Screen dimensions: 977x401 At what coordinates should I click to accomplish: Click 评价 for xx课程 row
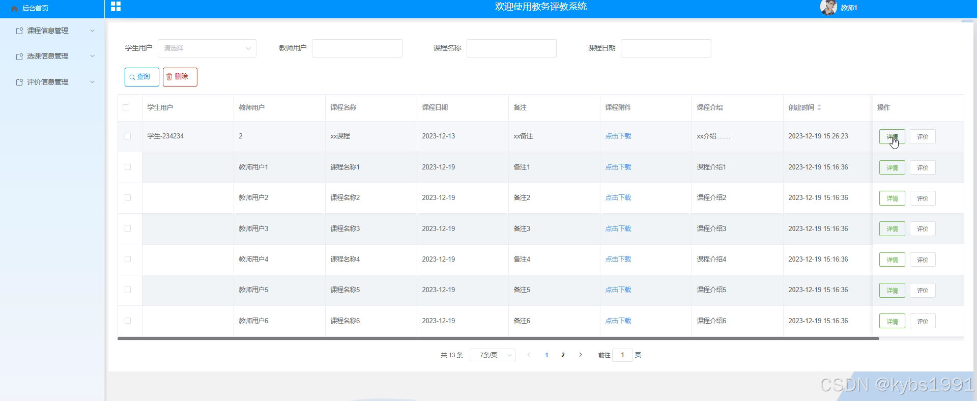point(923,137)
